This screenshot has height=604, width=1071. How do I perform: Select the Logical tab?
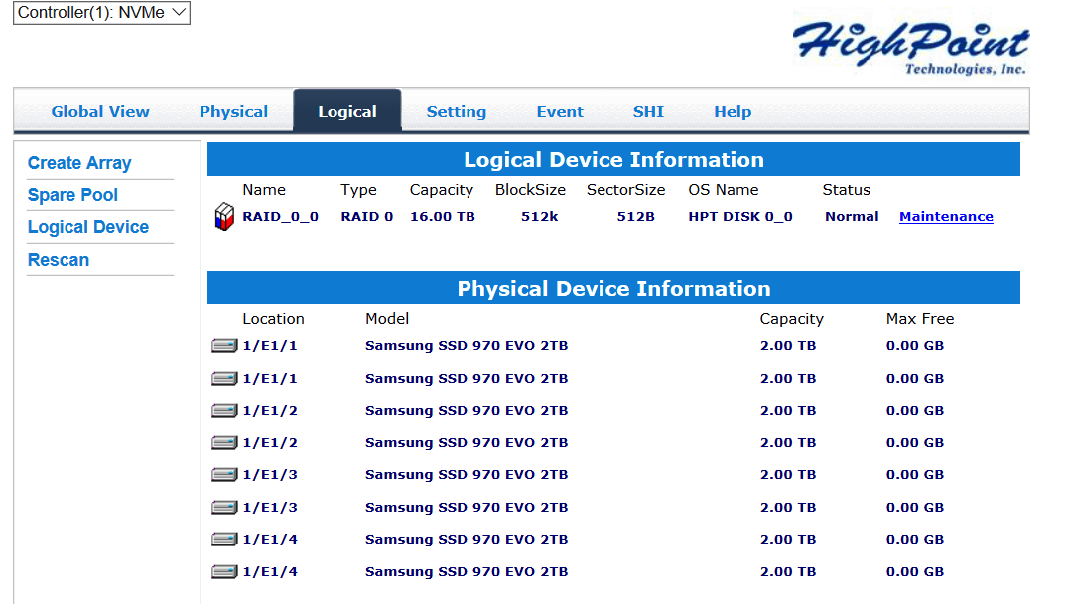click(347, 110)
